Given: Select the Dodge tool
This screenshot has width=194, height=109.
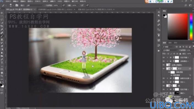Looking at the screenshot, I should pos(2,56).
